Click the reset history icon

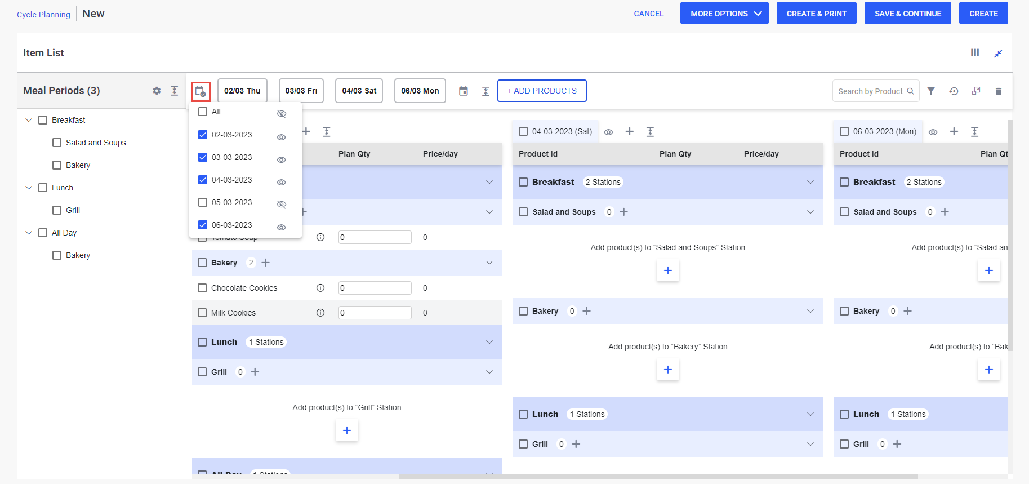coord(954,91)
